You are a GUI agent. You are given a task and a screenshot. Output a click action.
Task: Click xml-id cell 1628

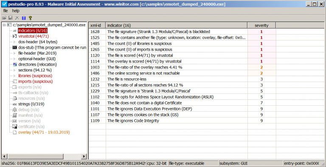tap(97, 32)
